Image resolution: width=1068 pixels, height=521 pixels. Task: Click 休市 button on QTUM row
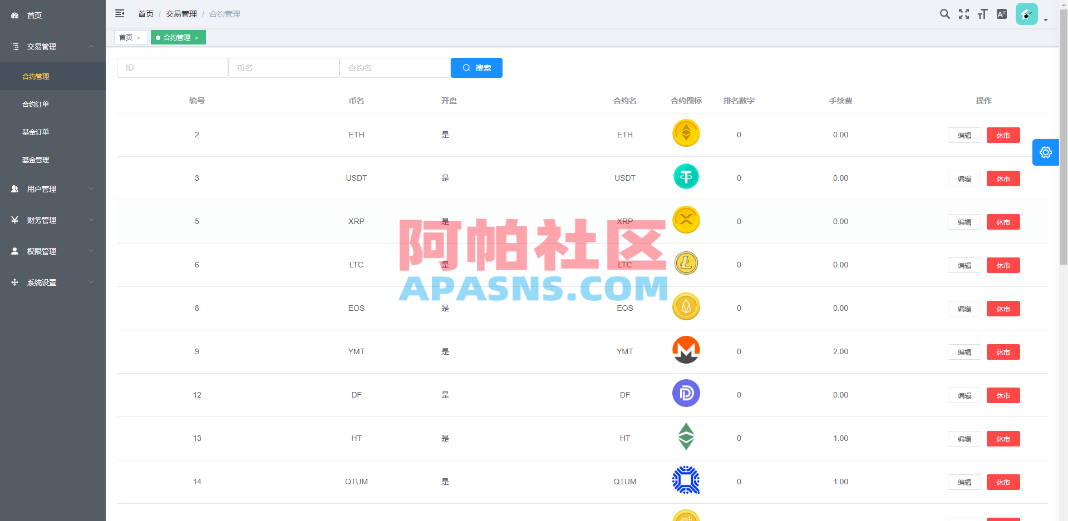(1003, 482)
